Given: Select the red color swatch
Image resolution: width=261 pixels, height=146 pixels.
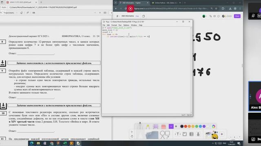Looking at the screenshot, I should [186, 127].
